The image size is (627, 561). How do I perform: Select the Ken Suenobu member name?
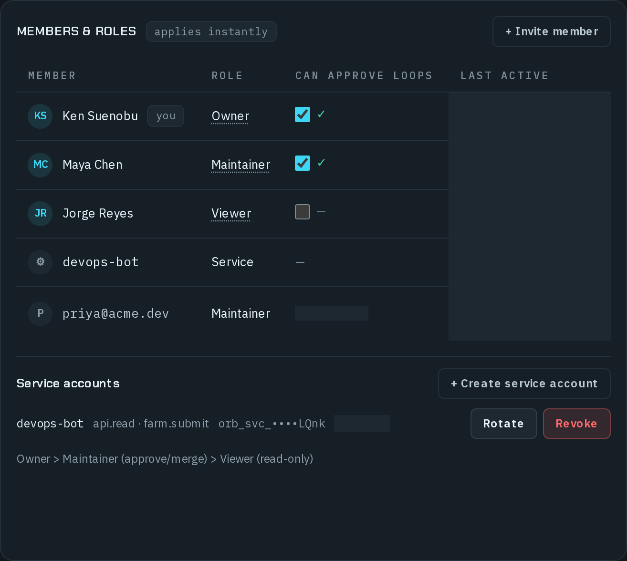100,116
